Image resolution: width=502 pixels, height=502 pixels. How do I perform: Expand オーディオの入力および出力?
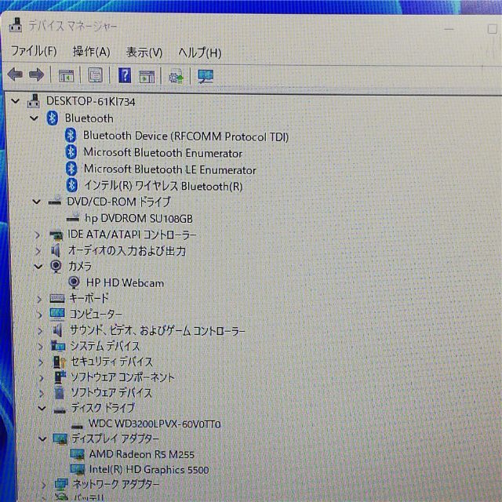point(38,251)
